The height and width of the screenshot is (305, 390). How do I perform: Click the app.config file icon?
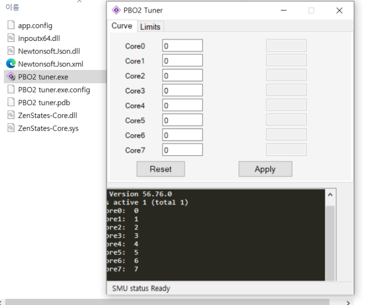tap(11, 25)
